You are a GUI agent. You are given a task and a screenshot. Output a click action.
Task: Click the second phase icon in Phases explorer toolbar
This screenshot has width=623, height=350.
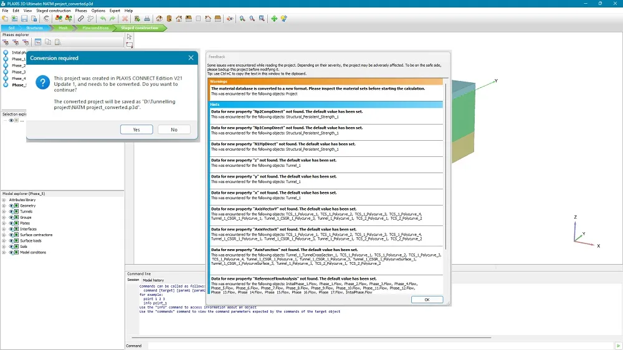tap(16, 42)
